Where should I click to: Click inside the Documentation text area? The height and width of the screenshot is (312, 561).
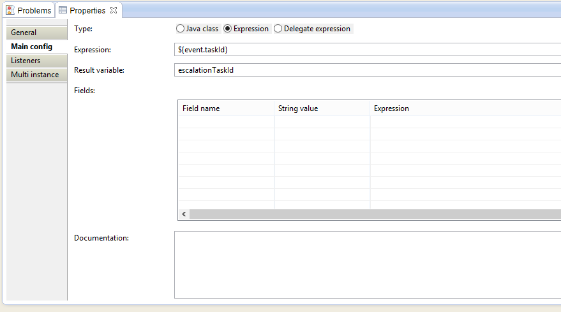coord(368,265)
